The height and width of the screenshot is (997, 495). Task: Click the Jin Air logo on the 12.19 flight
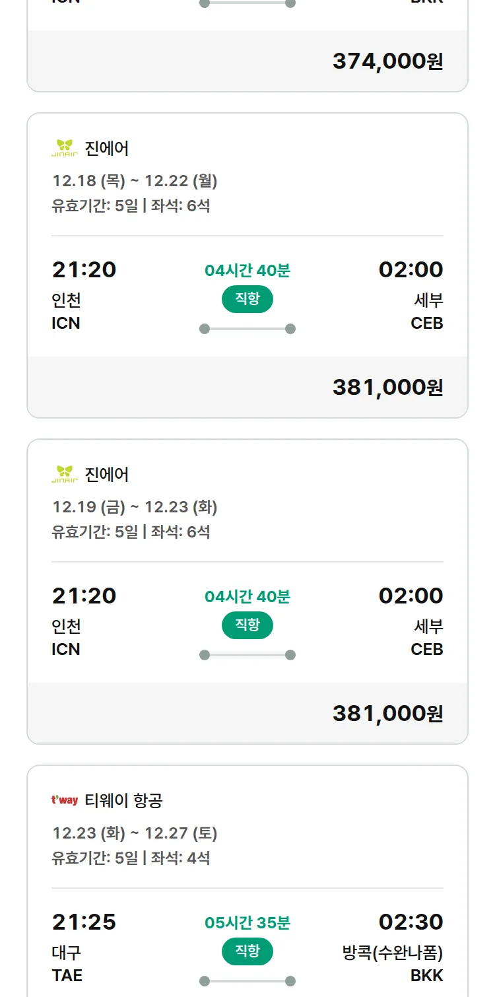click(65, 474)
